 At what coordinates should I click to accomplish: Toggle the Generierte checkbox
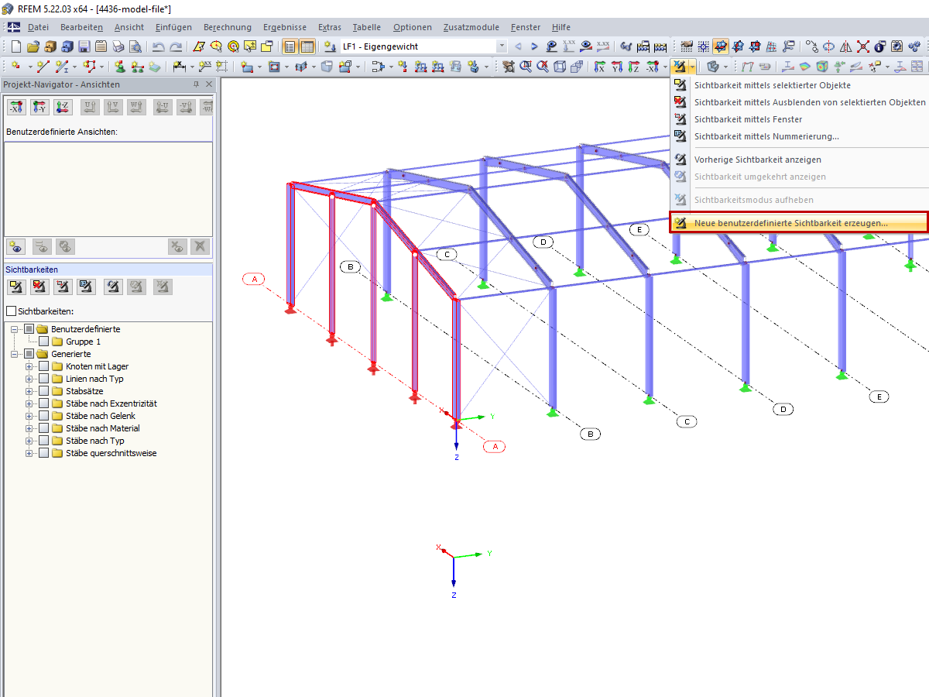click(29, 354)
